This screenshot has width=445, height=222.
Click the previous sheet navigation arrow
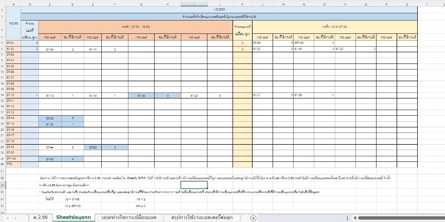[x=7, y=218]
